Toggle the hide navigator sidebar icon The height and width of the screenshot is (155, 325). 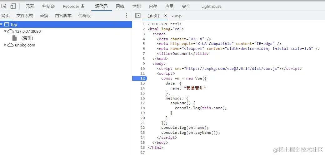pos(137,16)
